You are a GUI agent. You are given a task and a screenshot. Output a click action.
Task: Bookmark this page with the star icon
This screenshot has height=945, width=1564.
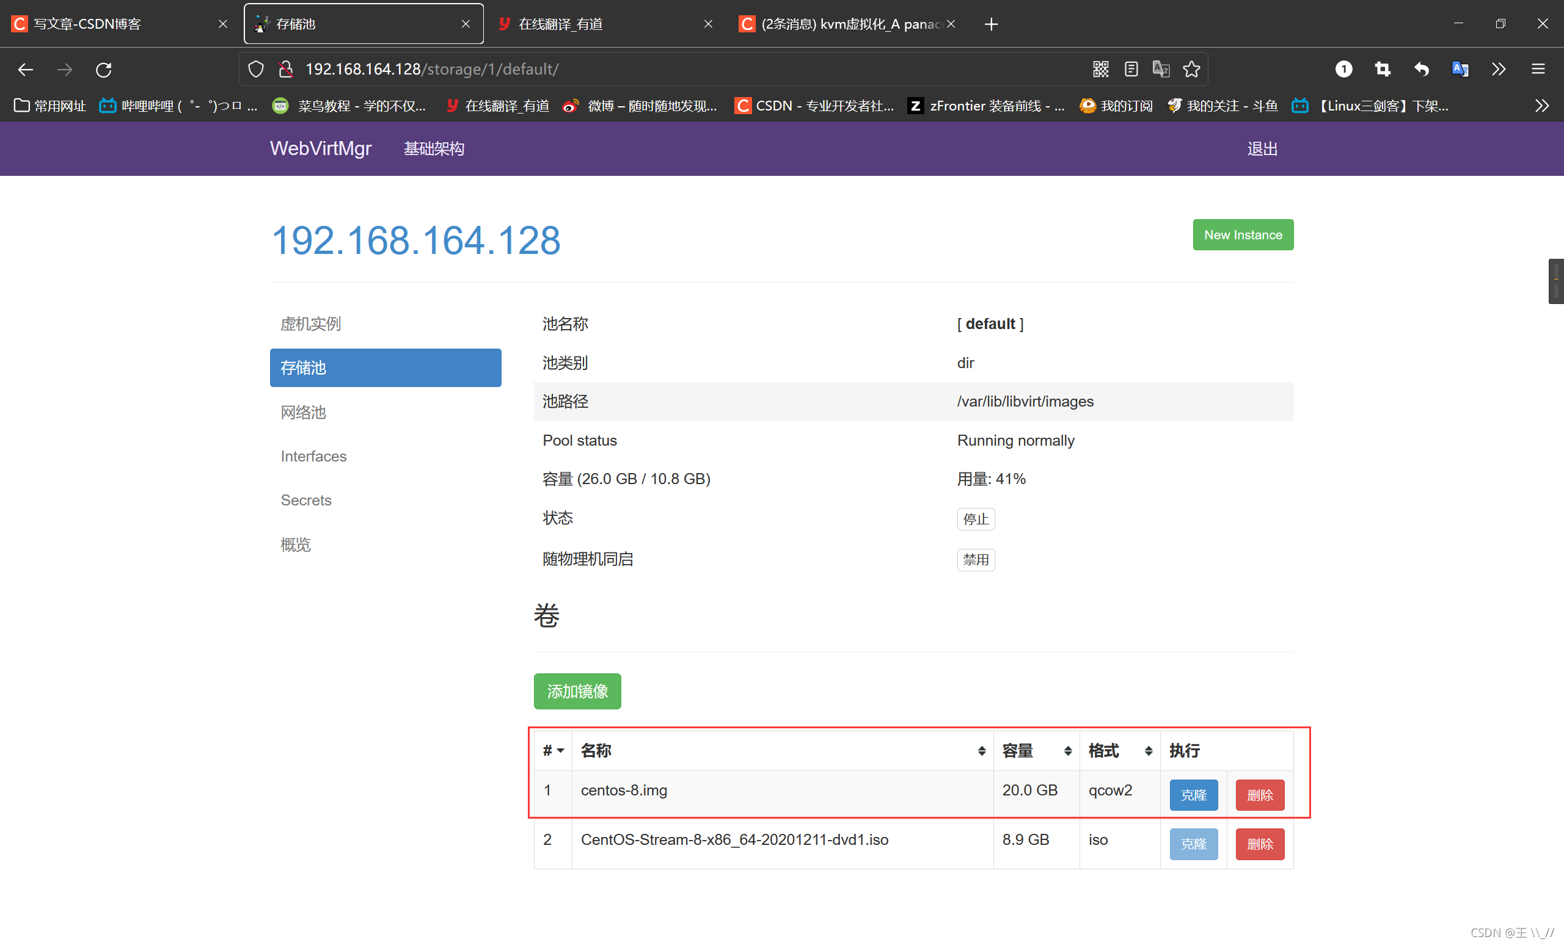click(1191, 69)
